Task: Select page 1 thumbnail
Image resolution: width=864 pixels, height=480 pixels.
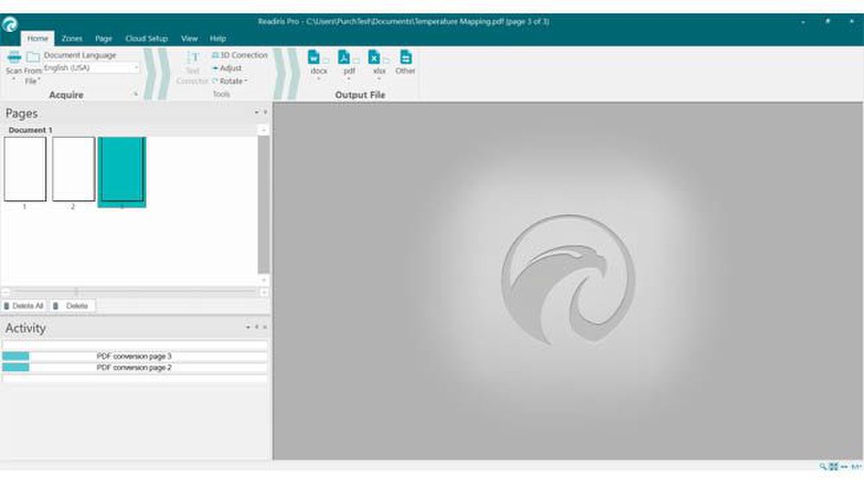Action: 25,169
